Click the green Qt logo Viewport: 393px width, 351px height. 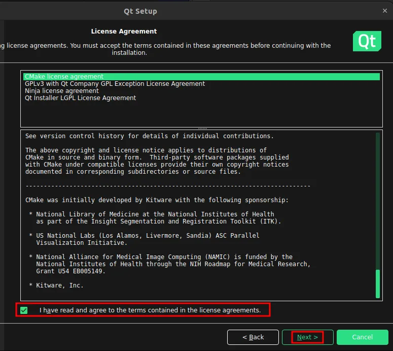click(x=367, y=41)
